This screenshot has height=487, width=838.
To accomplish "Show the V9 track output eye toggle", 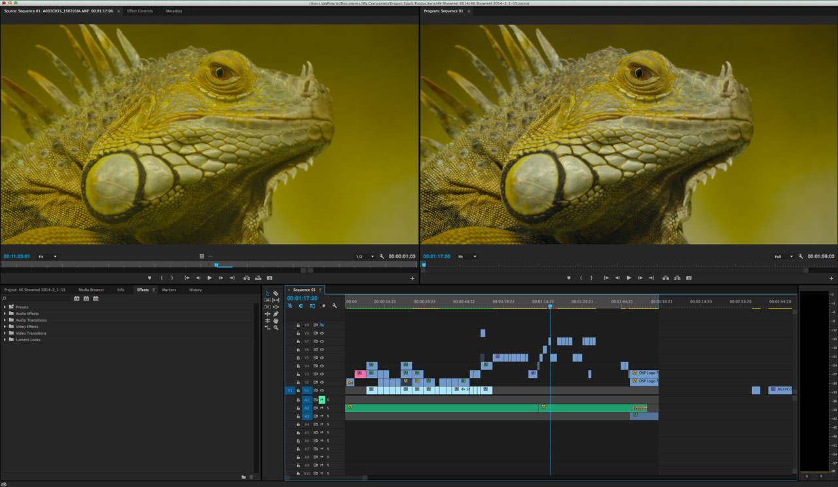I will tap(321, 325).
